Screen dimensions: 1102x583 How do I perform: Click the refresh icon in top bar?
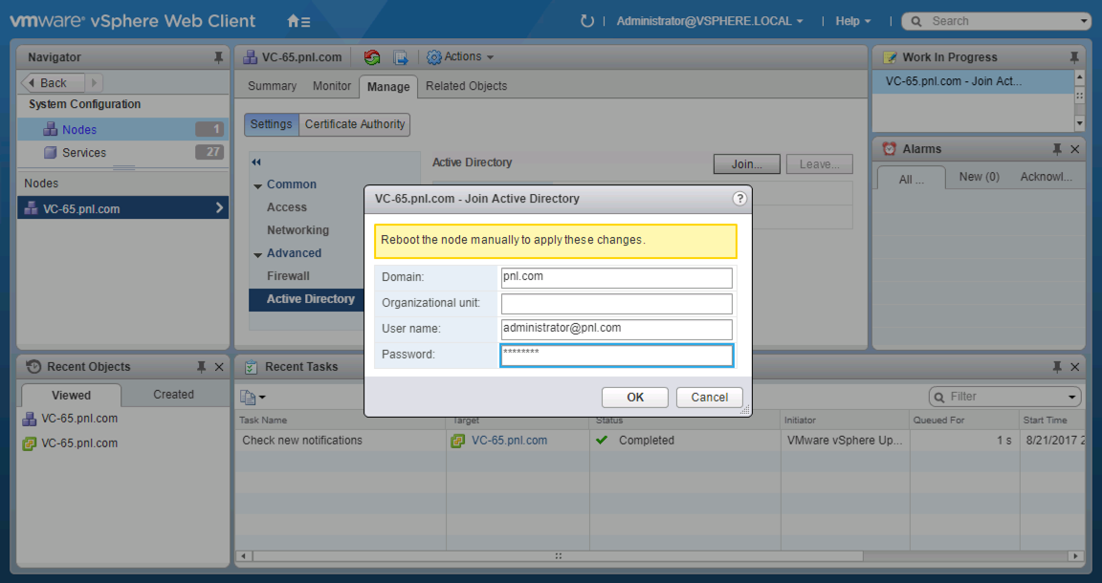(586, 21)
